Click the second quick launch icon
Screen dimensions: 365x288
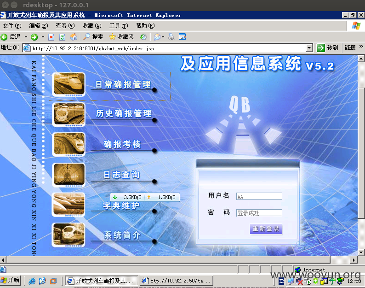43,281
